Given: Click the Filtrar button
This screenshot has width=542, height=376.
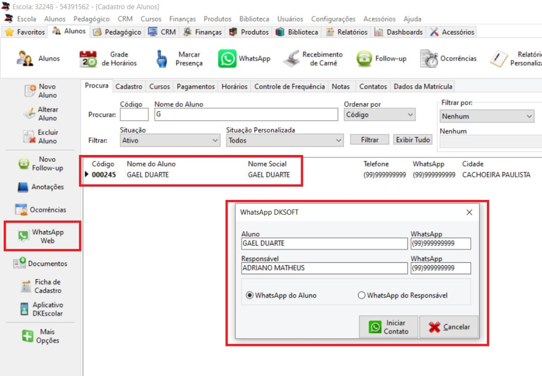Looking at the screenshot, I should pos(369,140).
